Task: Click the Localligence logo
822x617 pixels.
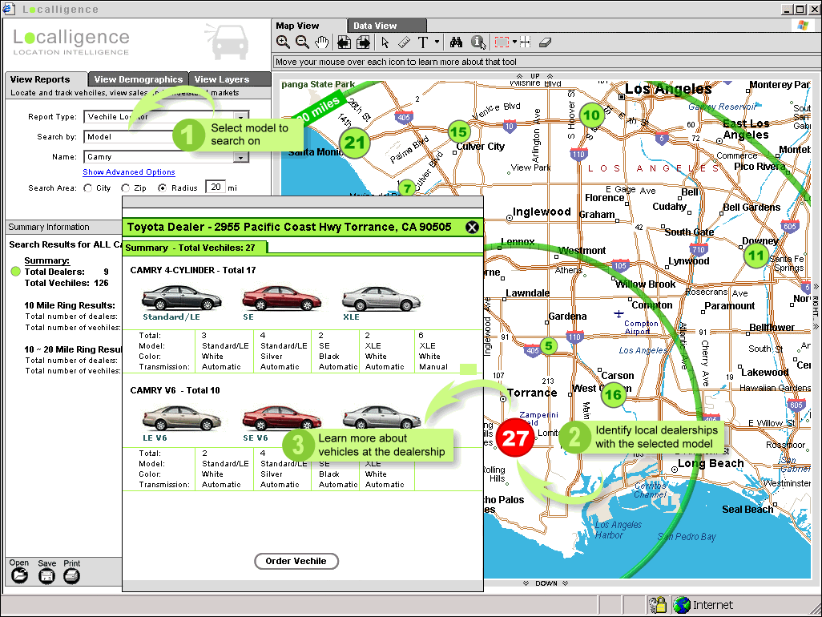Action: point(71,42)
